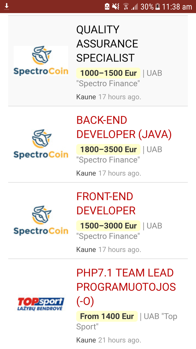Open PHP7.1 Team Lead Programuotojos listing
The height and width of the screenshot is (349, 196).
pos(126,287)
